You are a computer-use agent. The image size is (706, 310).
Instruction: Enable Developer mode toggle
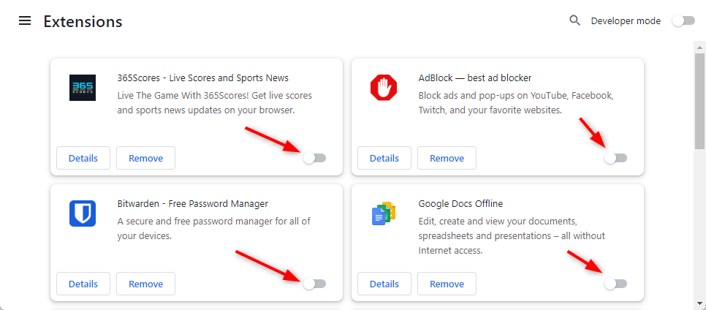[683, 20]
